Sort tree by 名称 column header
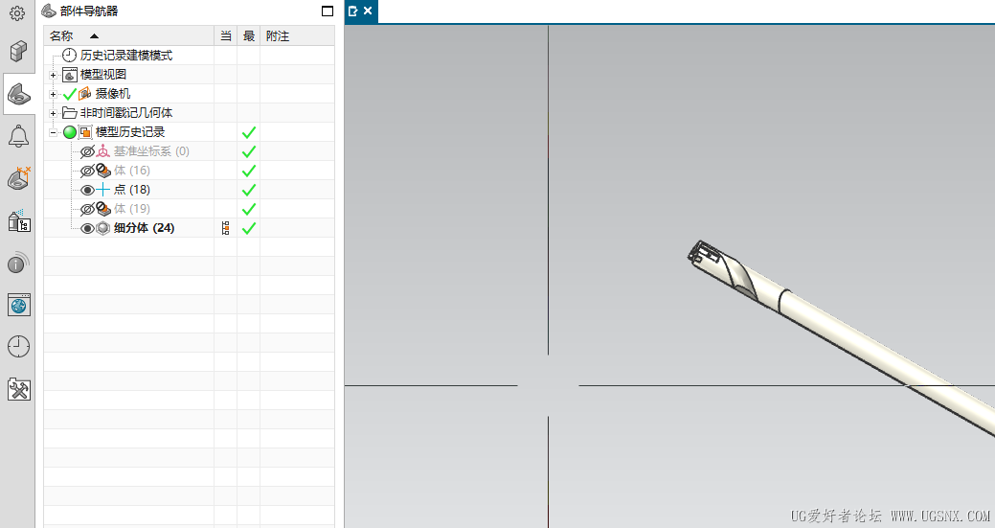This screenshot has width=995, height=528. click(x=129, y=36)
